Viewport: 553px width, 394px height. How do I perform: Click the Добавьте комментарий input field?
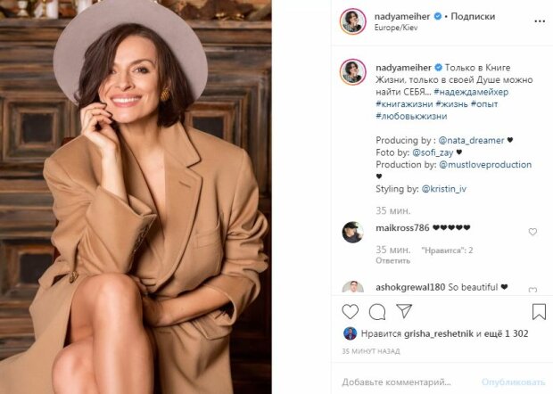point(401,382)
